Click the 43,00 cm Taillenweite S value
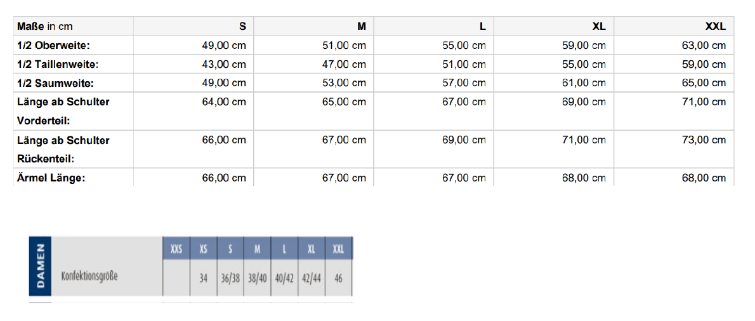This screenshot has height=321, width=755. click(224, 64)
